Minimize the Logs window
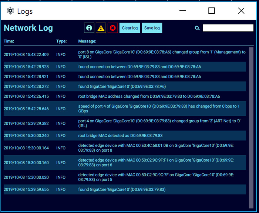Viewport: 259px width, 213px height. pyautogui.click(x=182, y=11)
